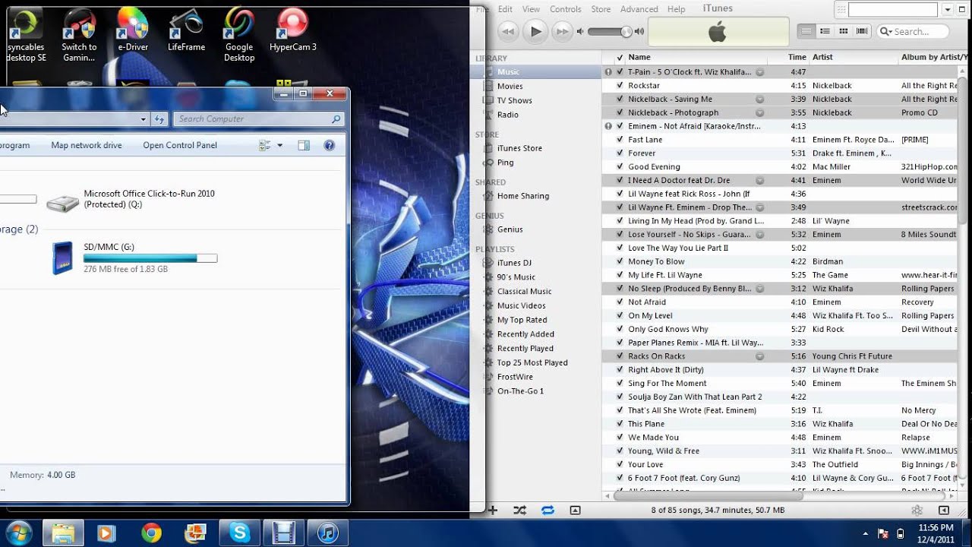
Task: Open the Genius atom icon in status bar
Action: coord(917,511)
